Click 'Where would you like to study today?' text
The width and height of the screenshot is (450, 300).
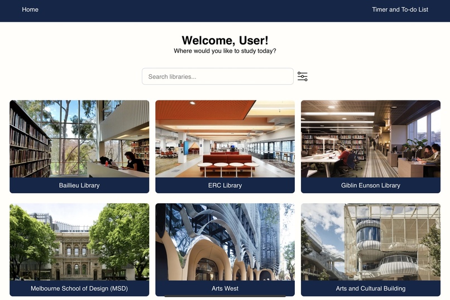coord(225,51)
